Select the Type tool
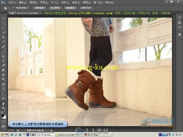The width and height of the screenshot is (183, 137). coord(3,89)
